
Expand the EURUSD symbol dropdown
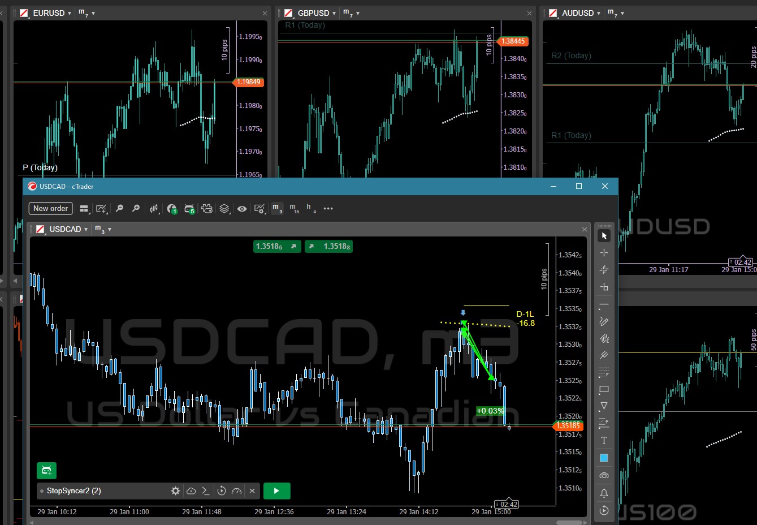[x=70, y=13]
